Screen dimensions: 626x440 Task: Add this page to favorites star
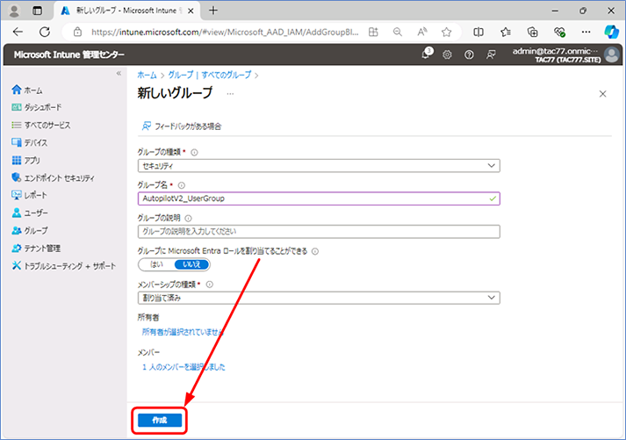click(446, 32)
